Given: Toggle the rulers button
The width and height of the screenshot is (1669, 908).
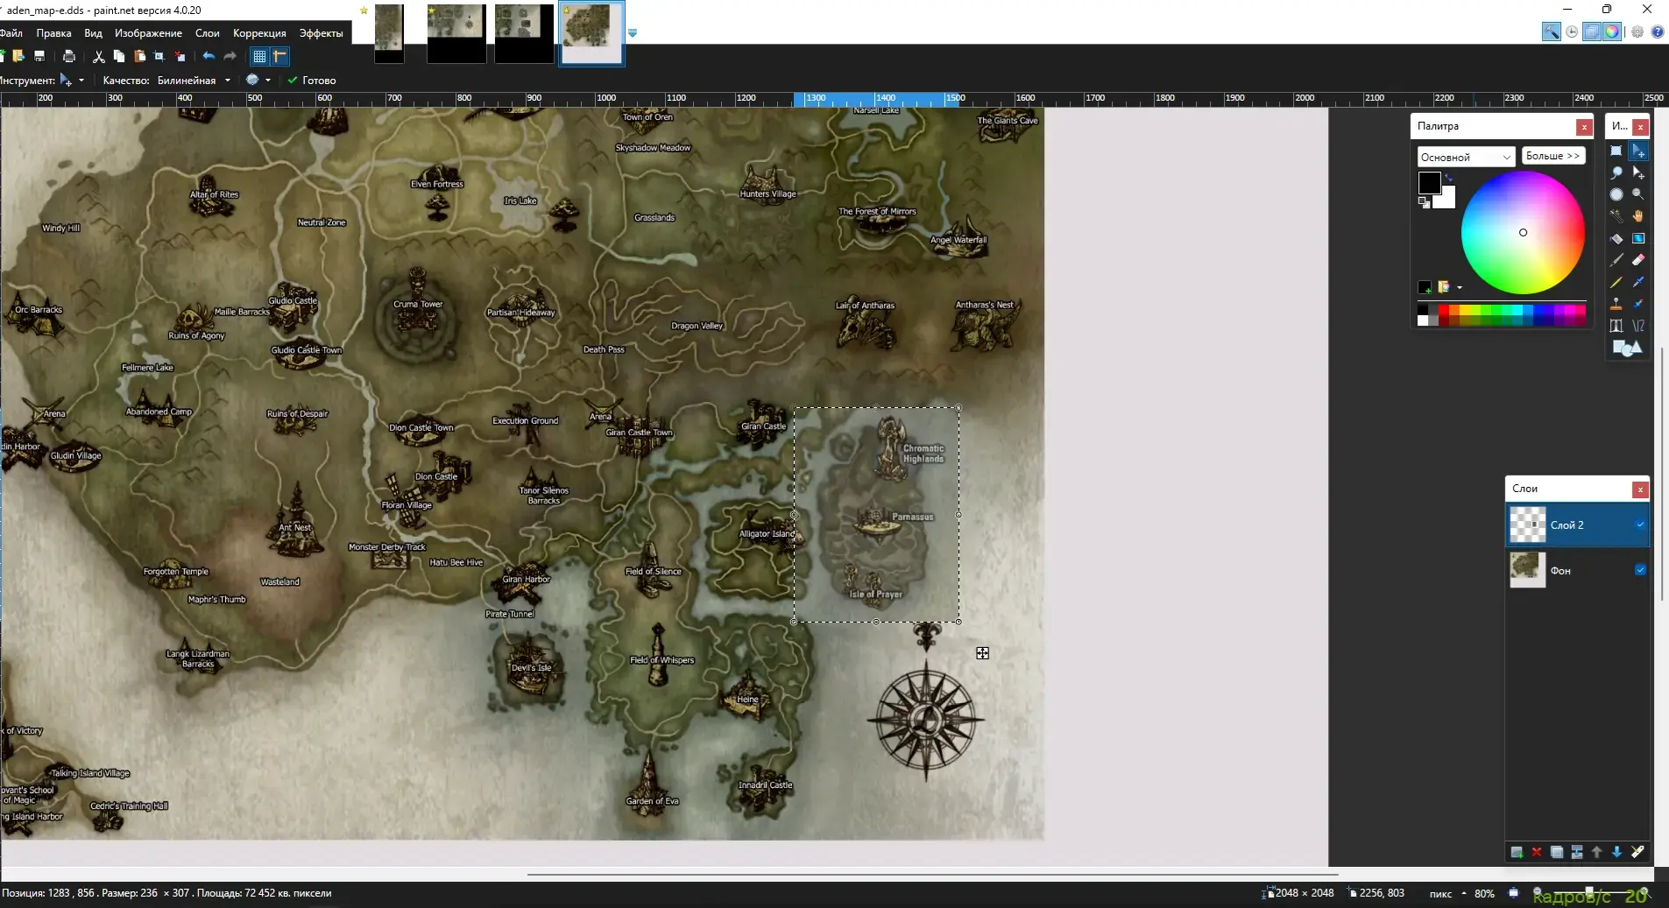Looking at the screenshot, I should pyautogui.click(x=279, y=56).
